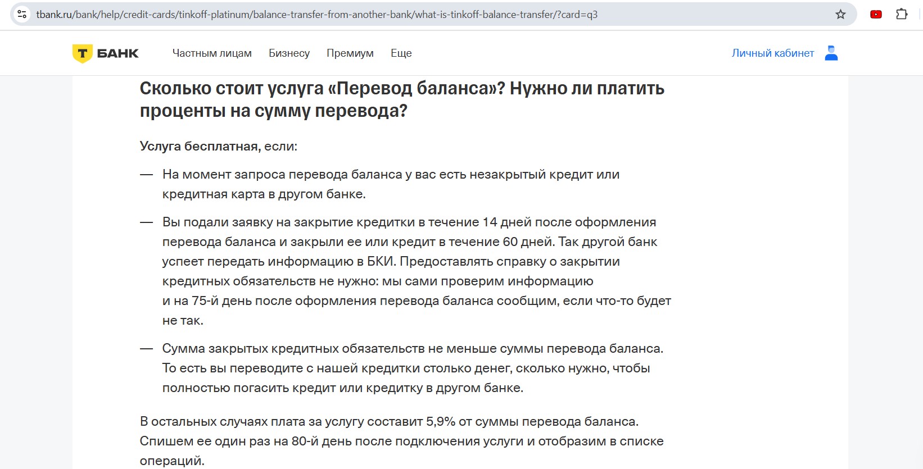Click the text 'Услуга бесплатная, если:'
The width and height of the screenshot is (923, 469).
(218, 146)
